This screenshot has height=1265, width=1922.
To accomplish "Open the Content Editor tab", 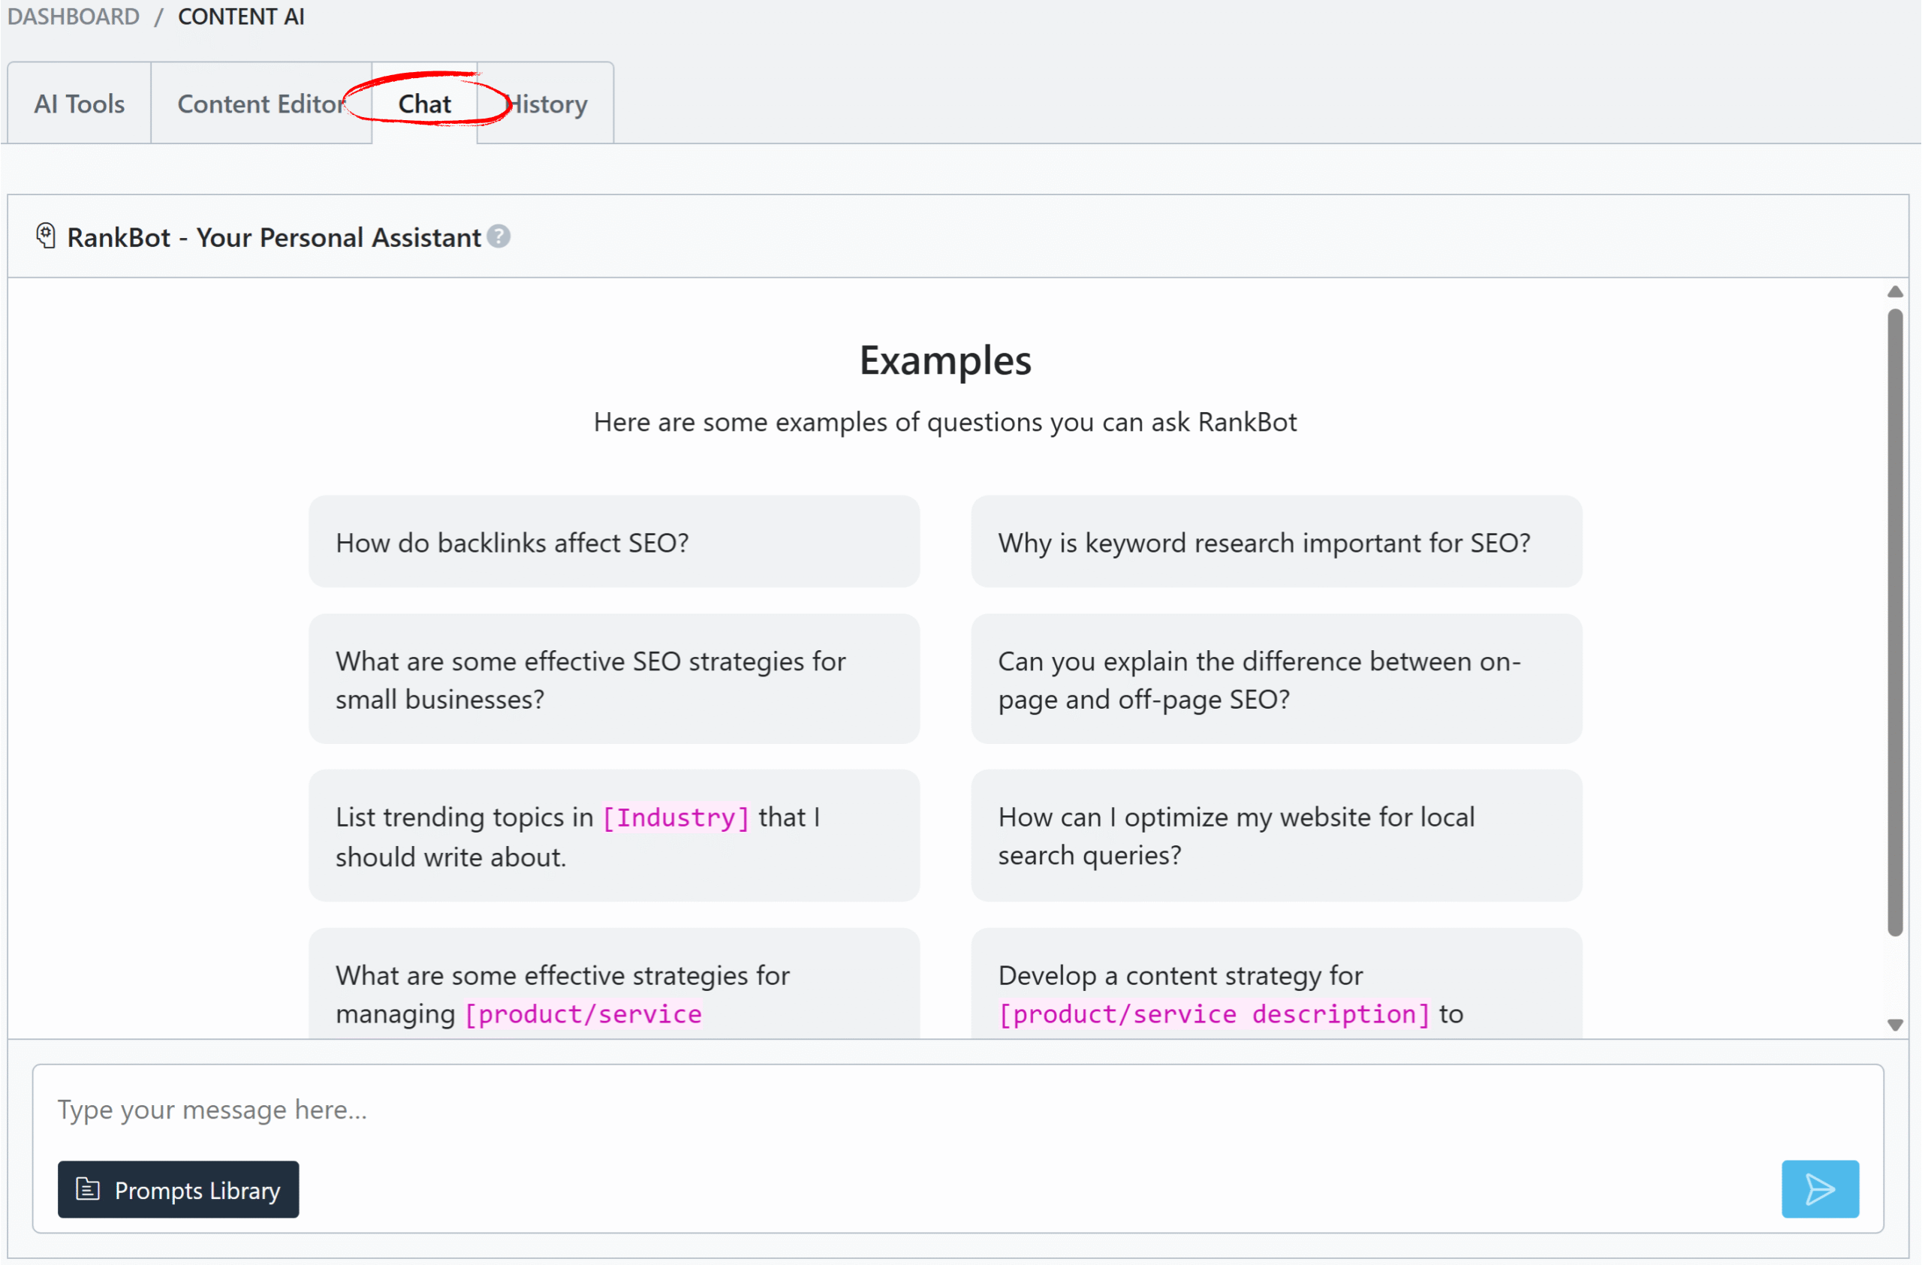I will [x=262, y=104].
